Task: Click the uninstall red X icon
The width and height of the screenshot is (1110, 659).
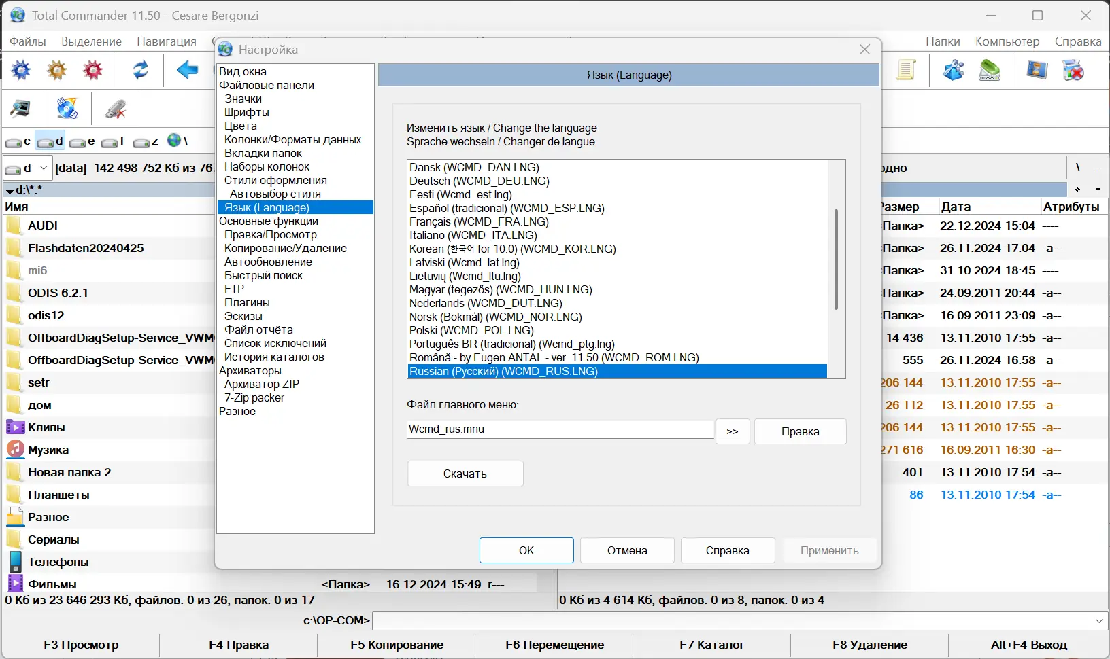Action: (1075, 70)
